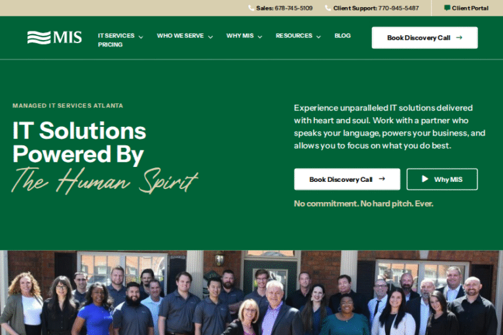This screenshot has width=503, height=335.
Task: Open the Blog menu item
Action: pyautogui.click(x=343, y=35)
